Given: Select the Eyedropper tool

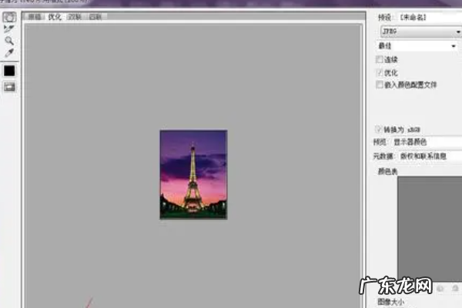Looking at the screenshot, I should tap(9, 53).
